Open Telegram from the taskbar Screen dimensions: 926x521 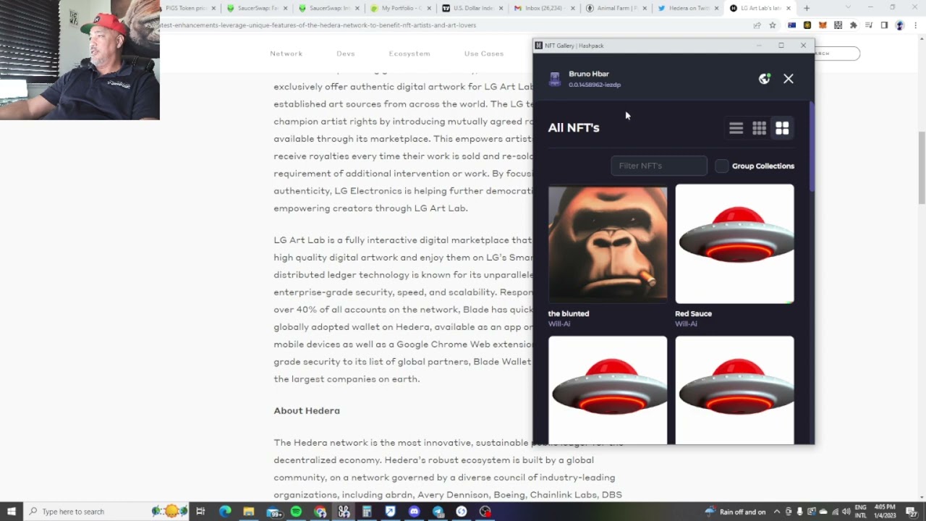click(438, 512)
